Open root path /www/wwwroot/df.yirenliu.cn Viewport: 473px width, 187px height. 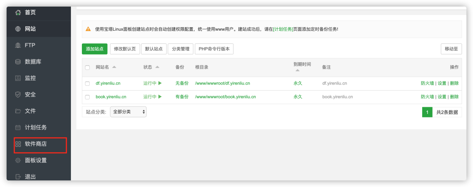point(222,83)
